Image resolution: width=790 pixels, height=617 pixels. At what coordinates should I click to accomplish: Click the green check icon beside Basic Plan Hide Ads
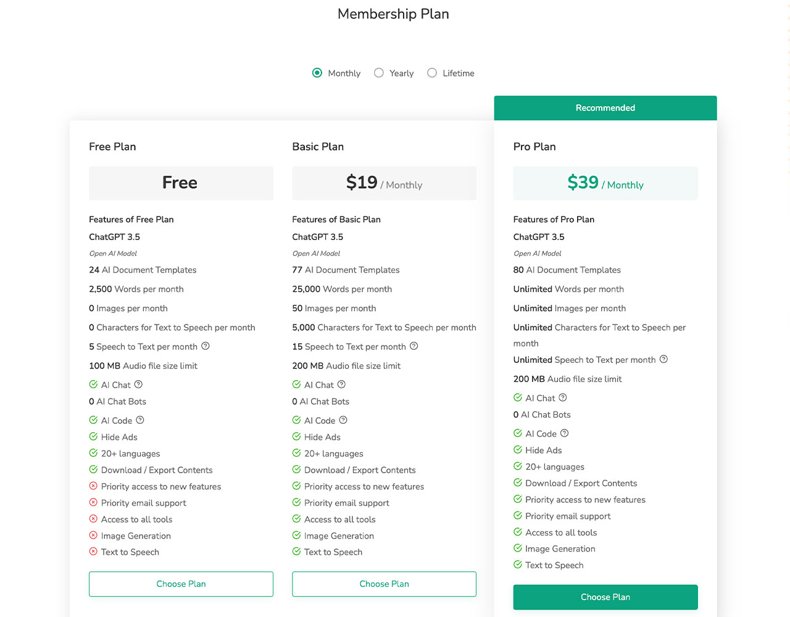click(x=296, y=437)
